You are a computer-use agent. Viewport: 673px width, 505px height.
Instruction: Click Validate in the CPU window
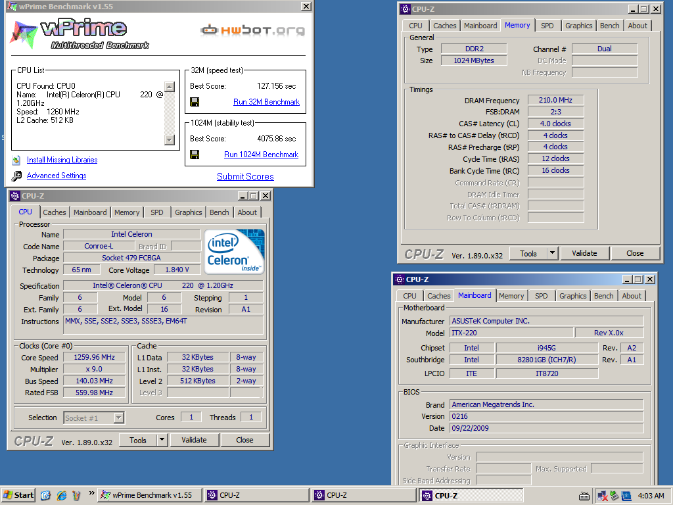click(194, 440)
